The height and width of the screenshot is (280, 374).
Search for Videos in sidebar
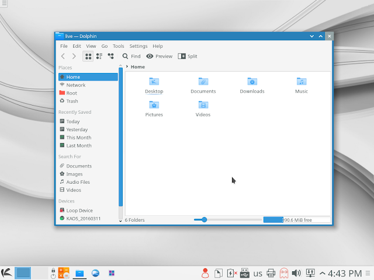(x=88, y=190)
